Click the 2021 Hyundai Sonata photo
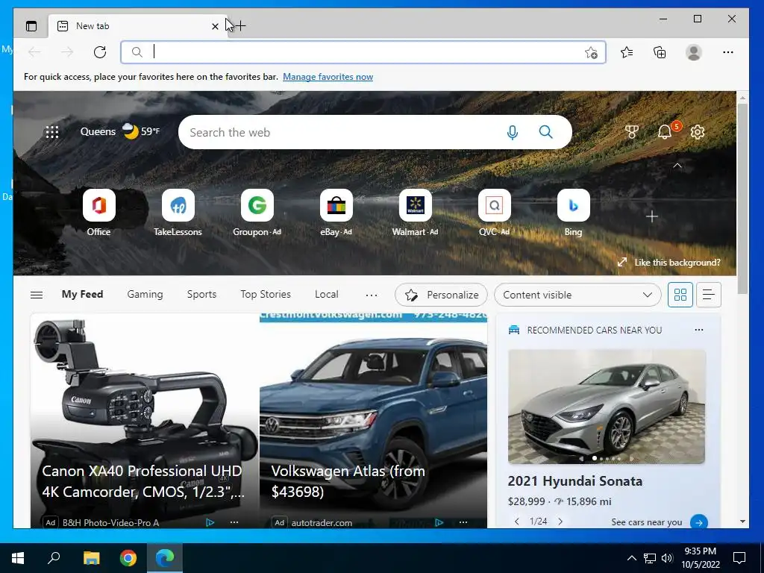764x573 pixels. pyautogui.click(x=607, y=407)
